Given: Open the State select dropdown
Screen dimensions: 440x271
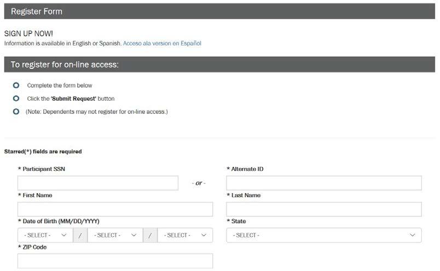Looking at the screenshot, I should [x=323, y=235].
